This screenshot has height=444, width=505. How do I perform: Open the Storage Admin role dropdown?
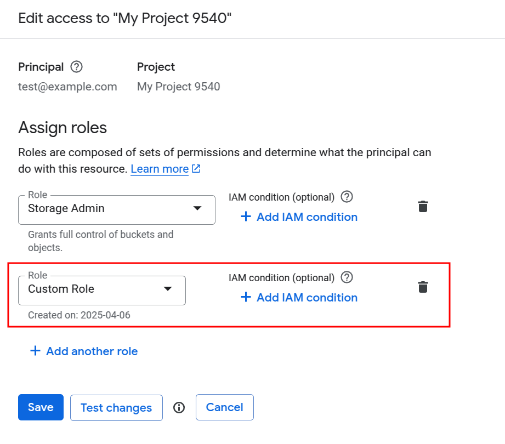197,209
